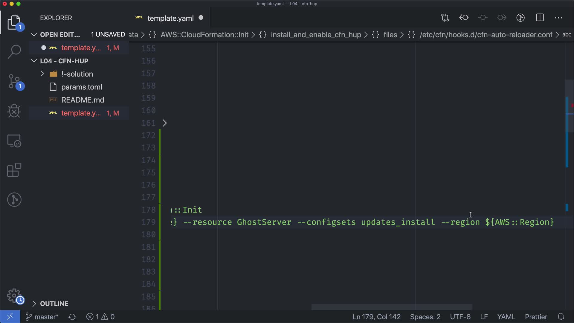The height and width of the screenshot is (323, 574).
Task: Open the Open Changes compare icon
Action: point(445,18)
